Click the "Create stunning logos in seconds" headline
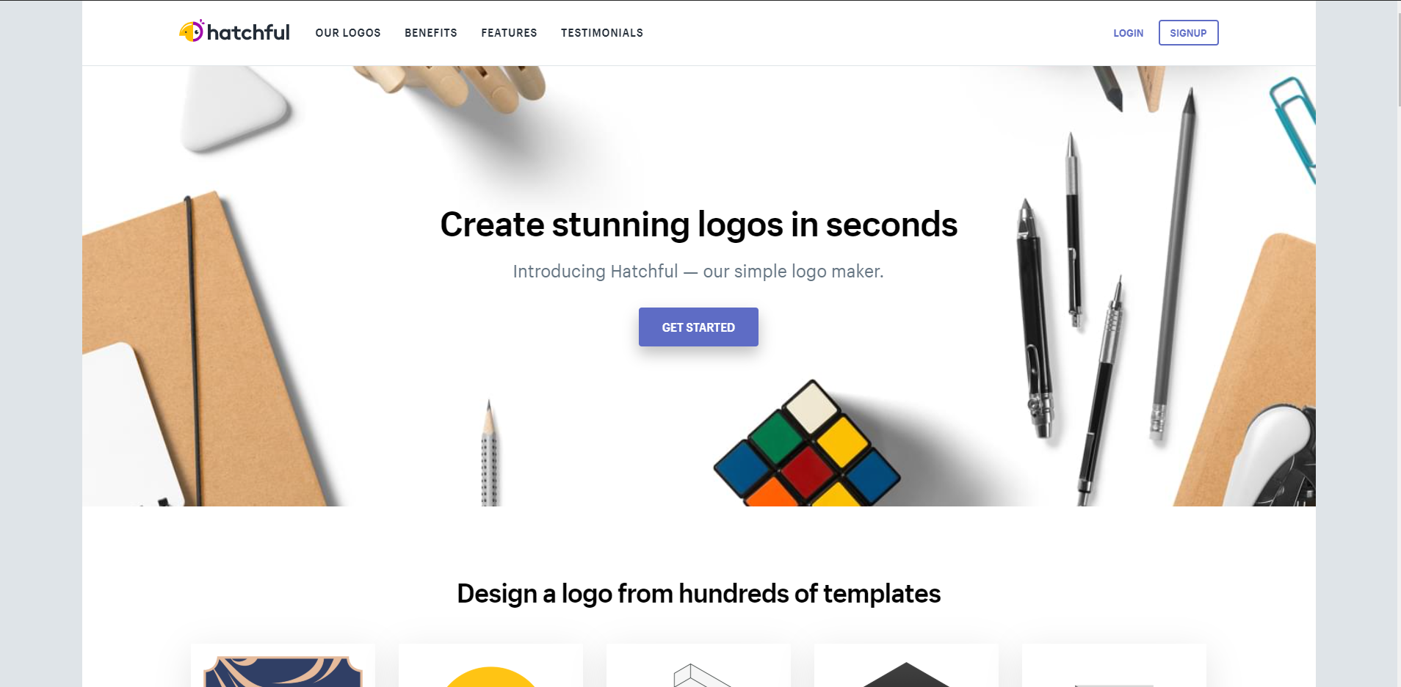 coord(698,225)
